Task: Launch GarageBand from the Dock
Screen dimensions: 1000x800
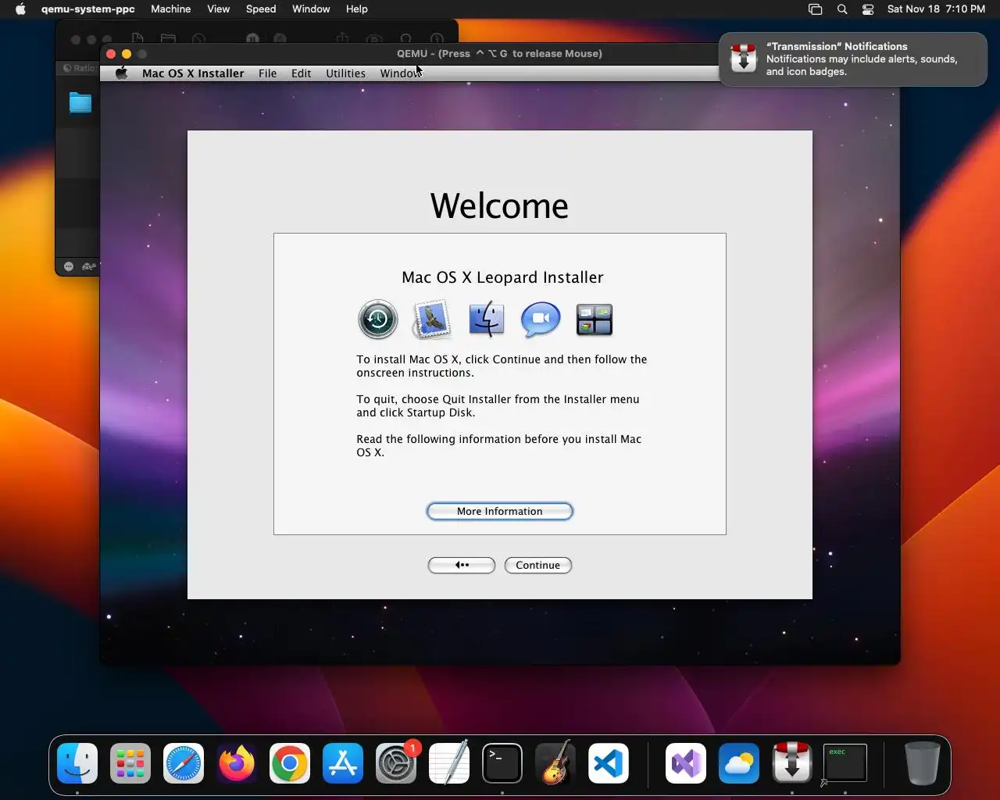Action: [555, 763]
